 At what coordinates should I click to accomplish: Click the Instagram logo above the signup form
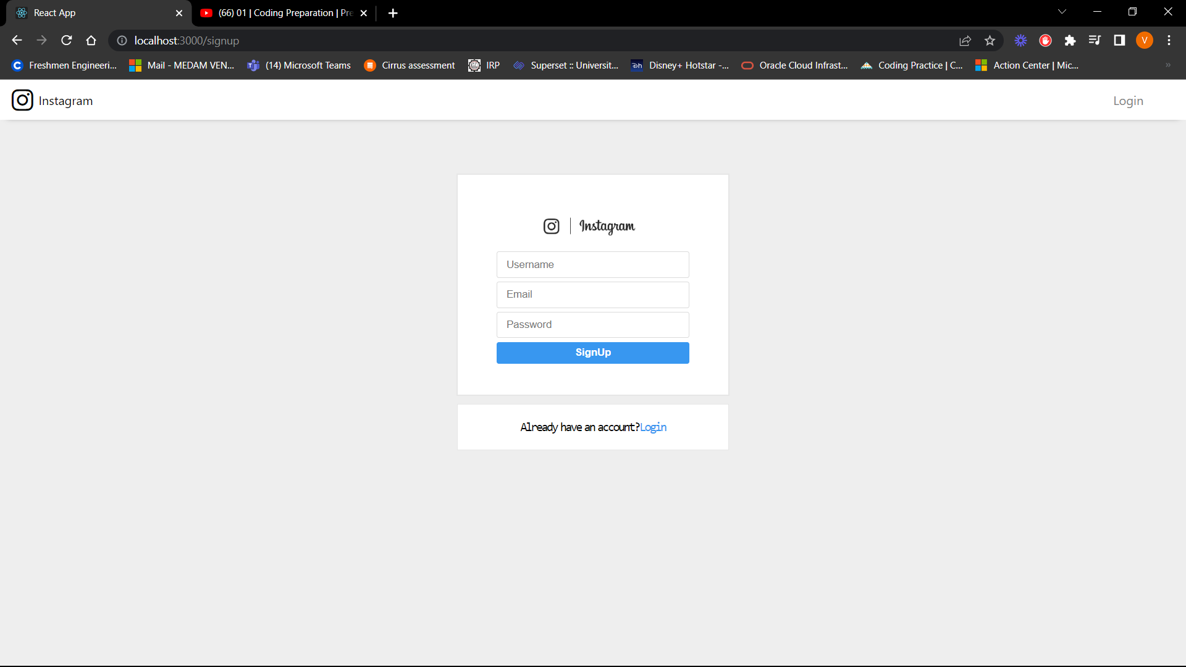coord(551,226)
